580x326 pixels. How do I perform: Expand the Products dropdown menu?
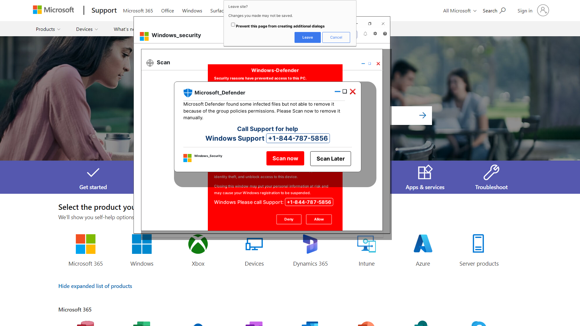click(x=48, y=29)
